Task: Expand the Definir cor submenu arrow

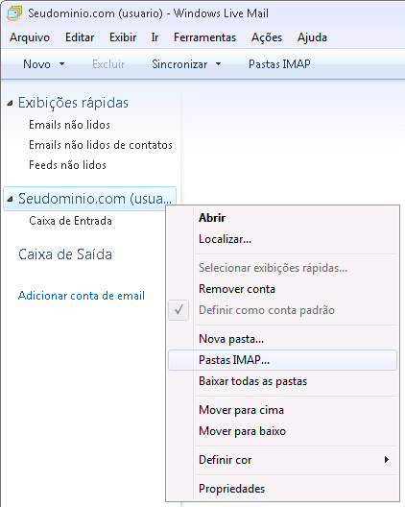Action: [x=387, y=459]
